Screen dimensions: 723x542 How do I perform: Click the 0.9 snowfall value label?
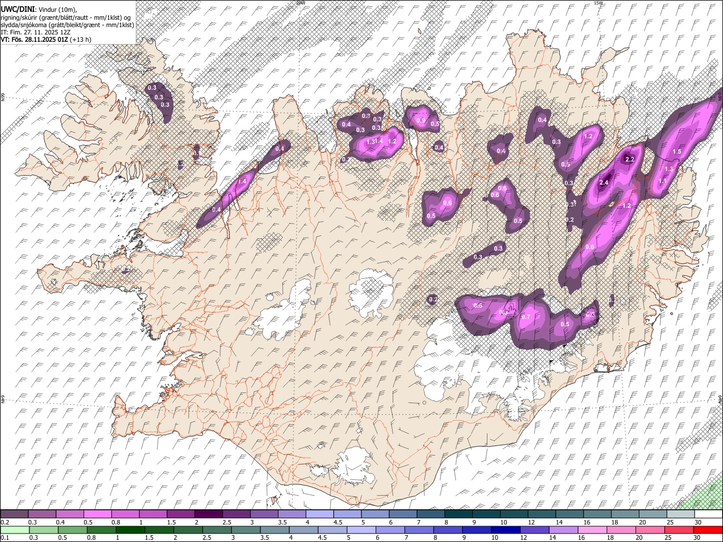[420, 120]
